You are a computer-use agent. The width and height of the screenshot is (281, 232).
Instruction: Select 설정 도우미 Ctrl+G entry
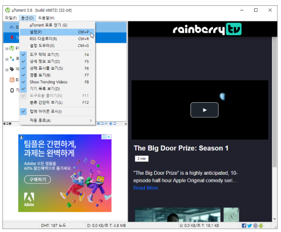click(x=57, y=46)
